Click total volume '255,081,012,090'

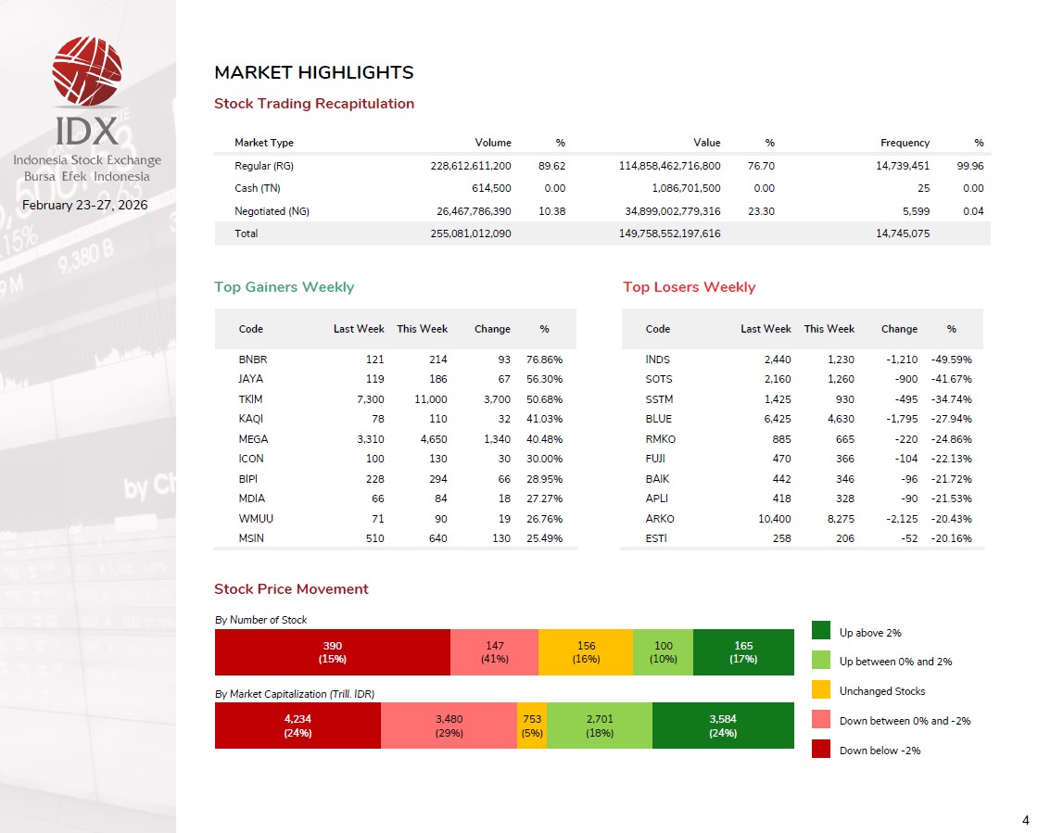click(x=471, y=233)
